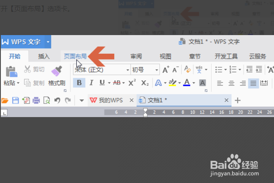Viewport: 274px width, 183px height.
Task: Decrease font size with the A- icon
Action: click(x=175, y=69)
